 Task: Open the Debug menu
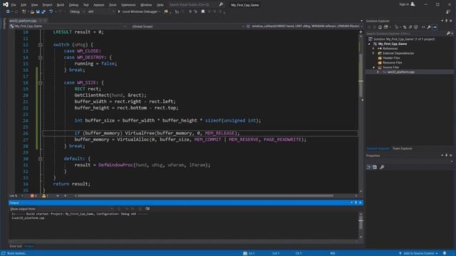(73, 5)
